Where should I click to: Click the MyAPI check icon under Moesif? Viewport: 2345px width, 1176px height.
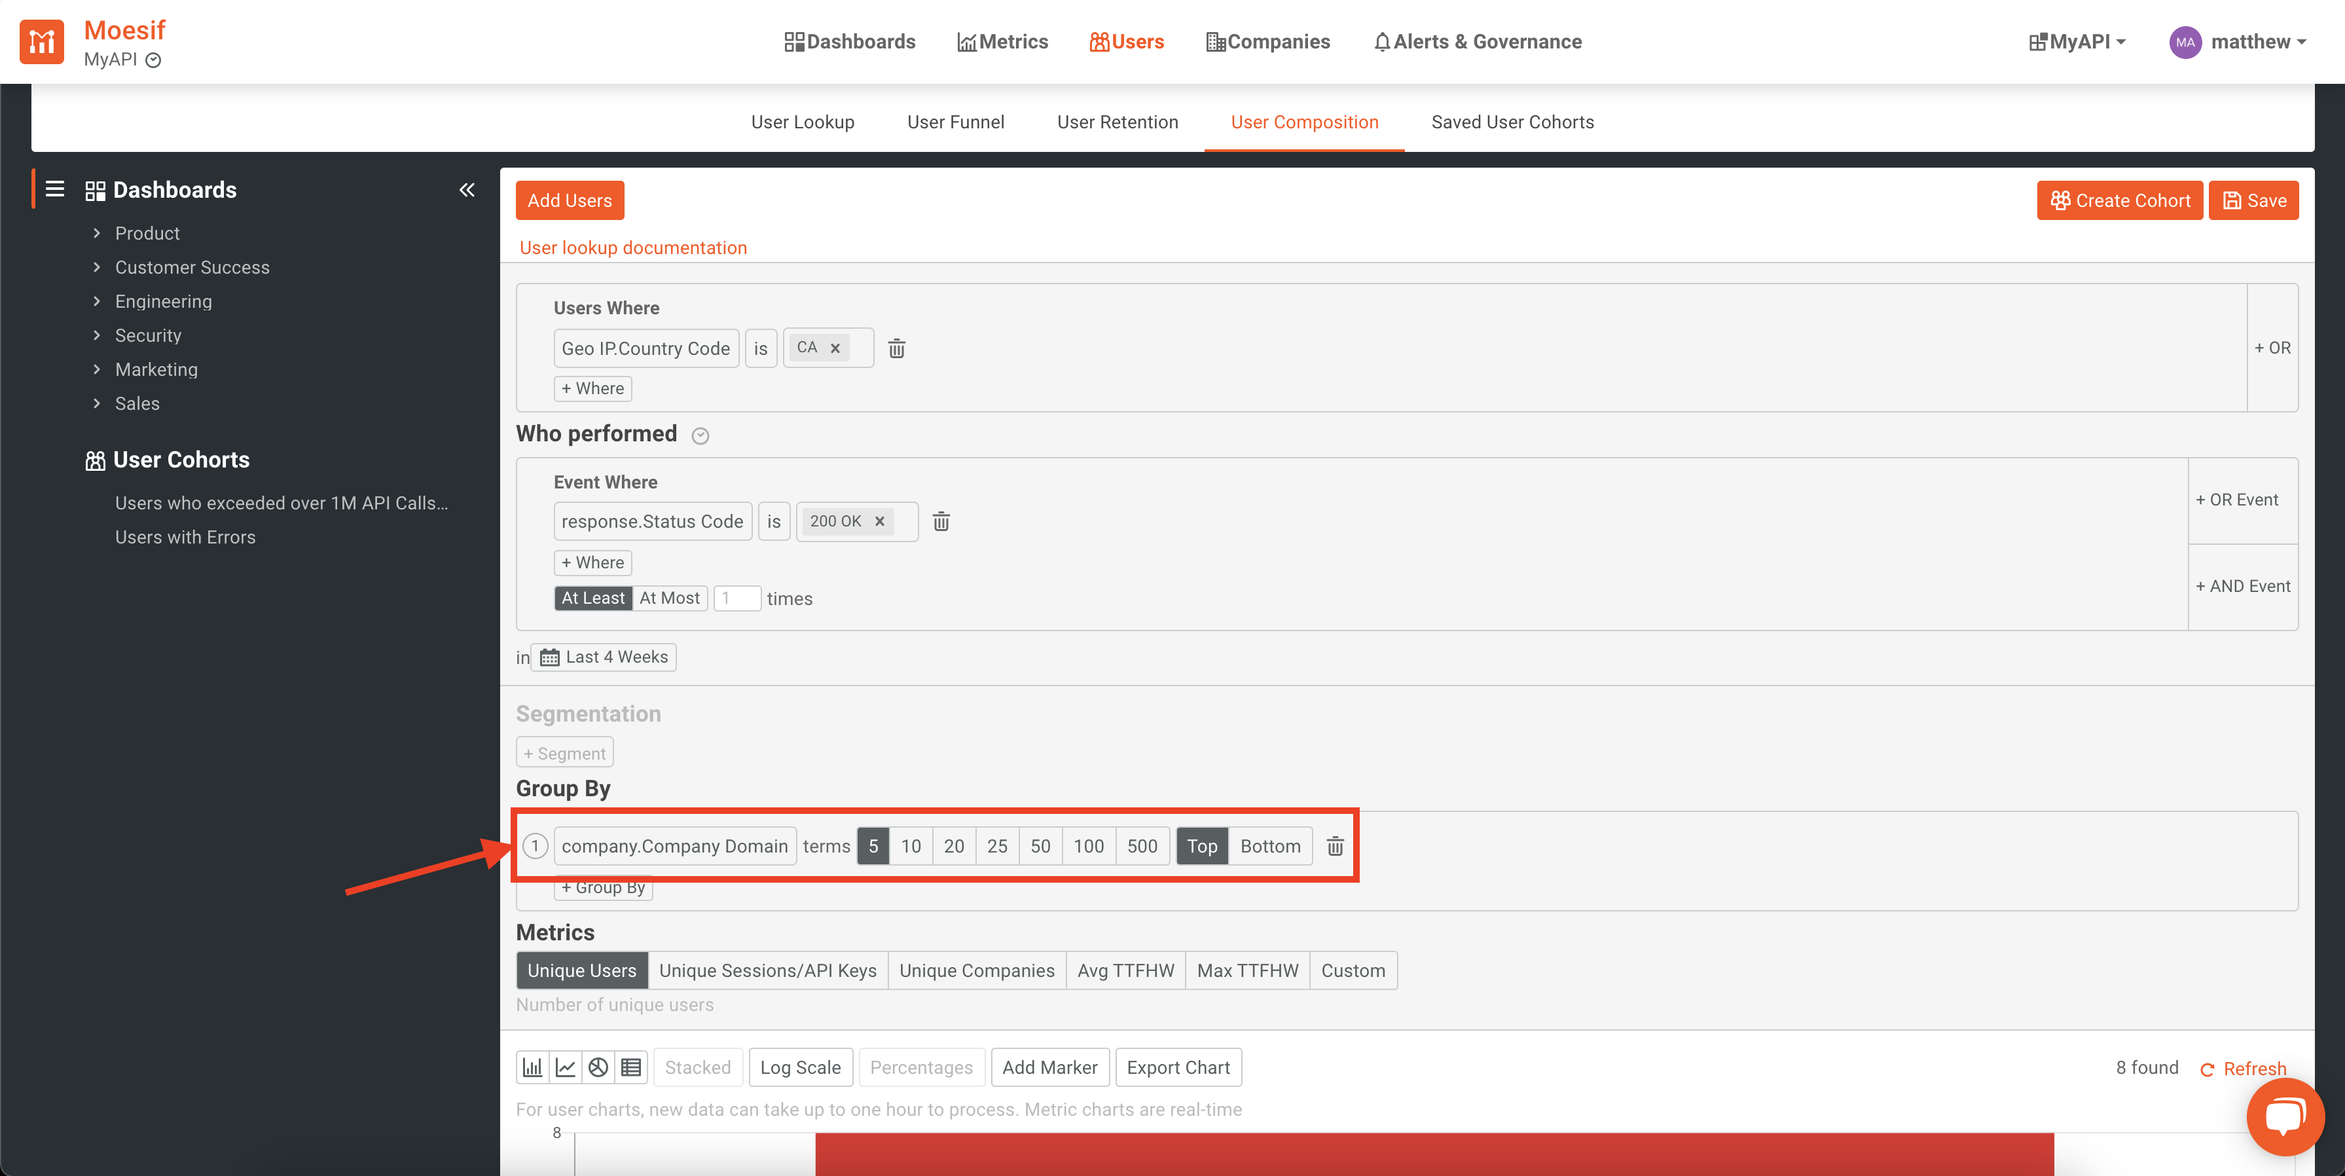tap(154, 60)
